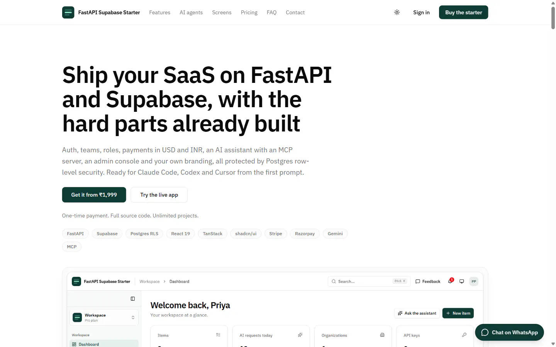
Task: Click the TanStack badge
Action: click(213, 234)
